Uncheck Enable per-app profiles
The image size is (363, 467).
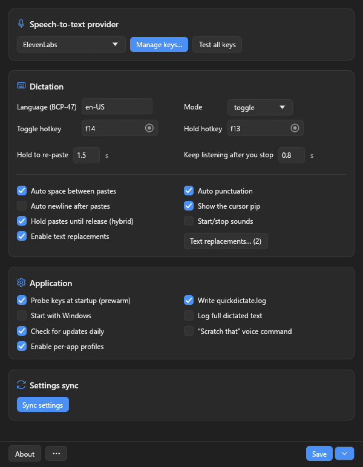tap(22, 346)
